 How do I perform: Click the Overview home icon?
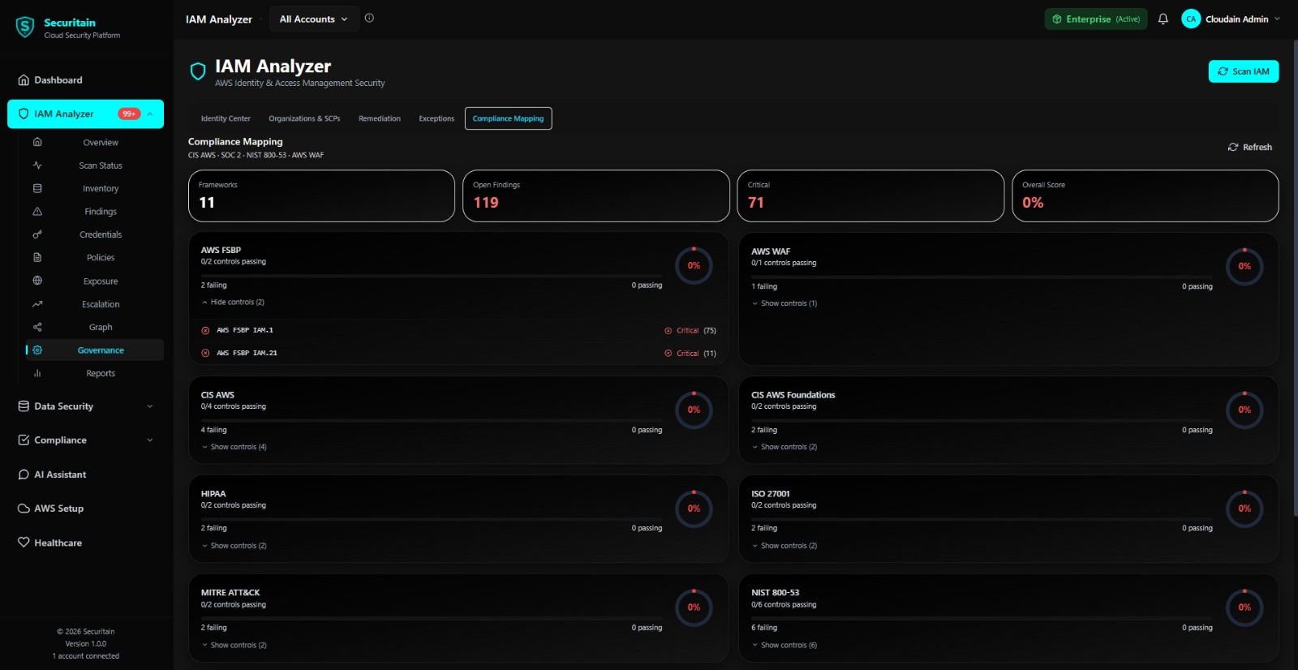tap(37, 142)
